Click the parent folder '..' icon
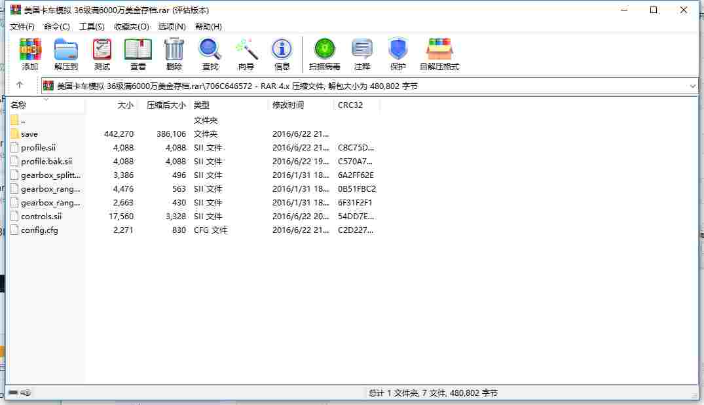 pos(14,120)
